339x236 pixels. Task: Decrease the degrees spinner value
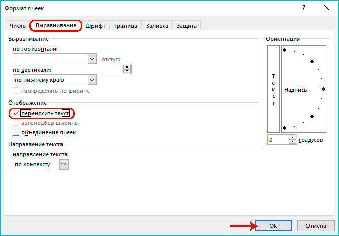pos(294,142)
